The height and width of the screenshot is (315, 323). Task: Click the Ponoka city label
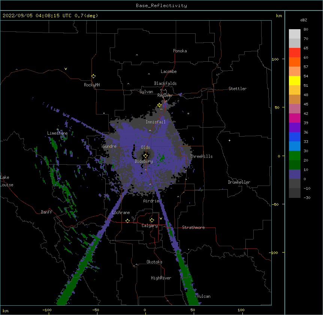tap(180, 51)
